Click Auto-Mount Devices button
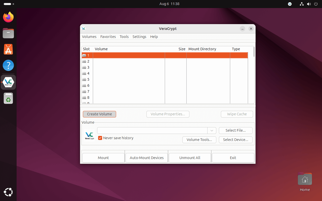The width and height of the screenshot is (322, 201). 147,158
